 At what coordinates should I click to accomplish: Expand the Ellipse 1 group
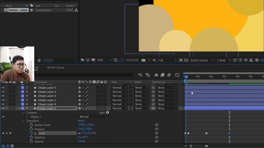point(27,117)
